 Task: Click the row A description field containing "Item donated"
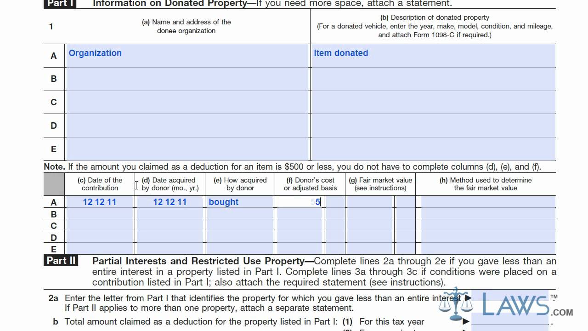tap(433, 56)
